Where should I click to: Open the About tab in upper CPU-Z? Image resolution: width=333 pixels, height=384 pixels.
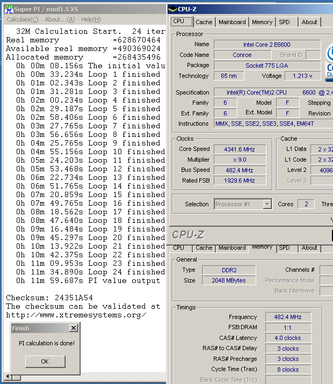pyautogui.click(x=309, y=22)
